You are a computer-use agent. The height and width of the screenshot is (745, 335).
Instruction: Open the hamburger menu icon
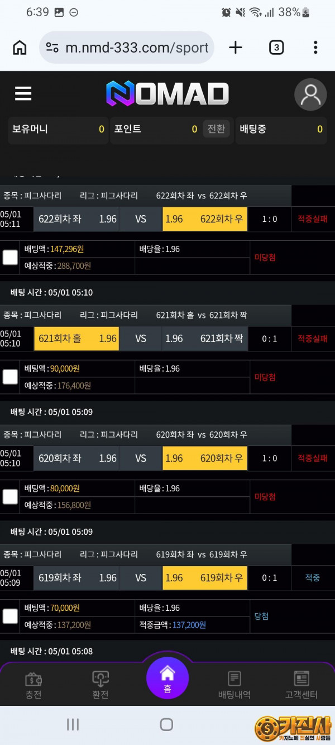pos(23,94)
